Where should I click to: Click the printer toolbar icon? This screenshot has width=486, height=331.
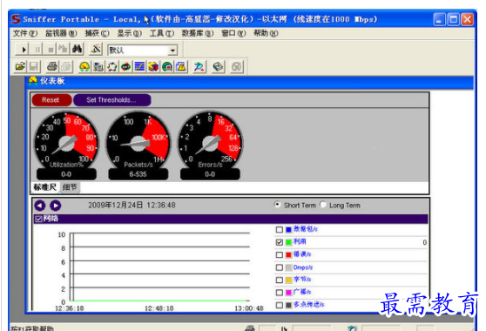[52, 66]
